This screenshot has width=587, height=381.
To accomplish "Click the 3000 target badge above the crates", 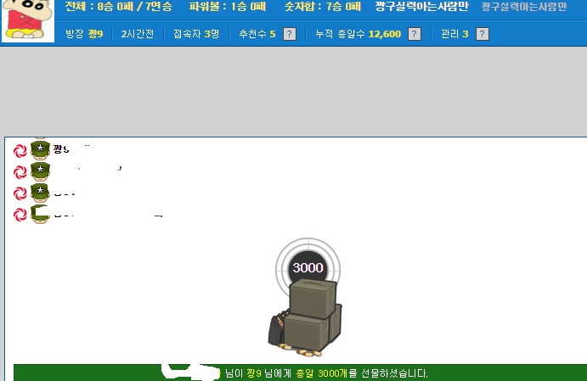I will click(x=308, y=267).
